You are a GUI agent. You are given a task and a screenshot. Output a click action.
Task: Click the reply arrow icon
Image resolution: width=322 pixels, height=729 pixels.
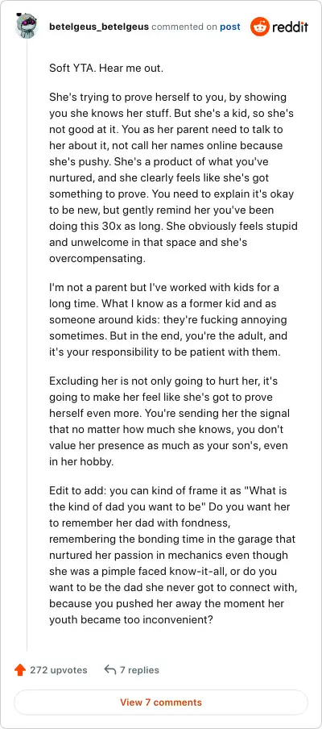[x=110, y=670]
